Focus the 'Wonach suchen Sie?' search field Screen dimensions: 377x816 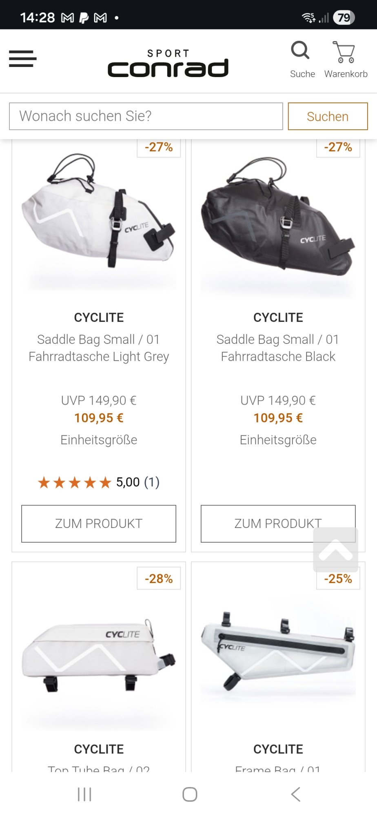click(x=146, y=116)
